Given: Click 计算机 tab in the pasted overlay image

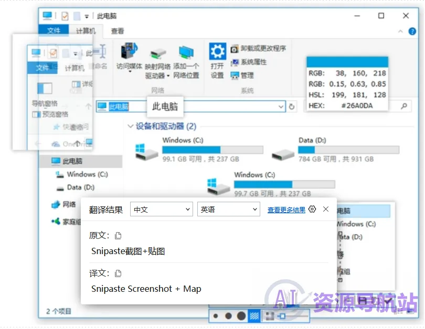Looking at the screenshot, I should coord(75,68).
